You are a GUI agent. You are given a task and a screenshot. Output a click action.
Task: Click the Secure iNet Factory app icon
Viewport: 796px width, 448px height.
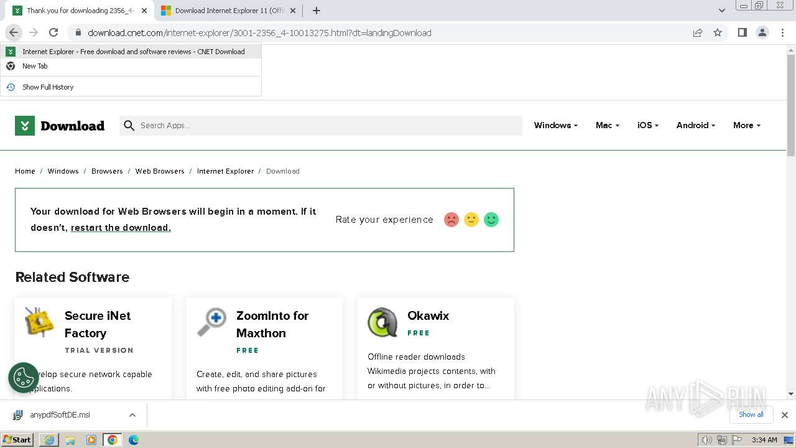point(39,322)
